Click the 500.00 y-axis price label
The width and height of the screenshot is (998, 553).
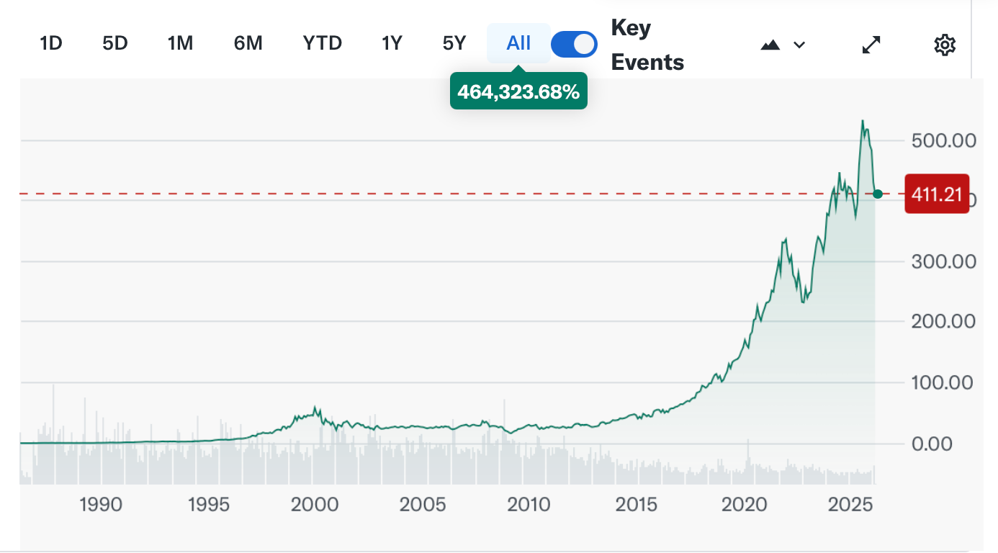(943, 140)
